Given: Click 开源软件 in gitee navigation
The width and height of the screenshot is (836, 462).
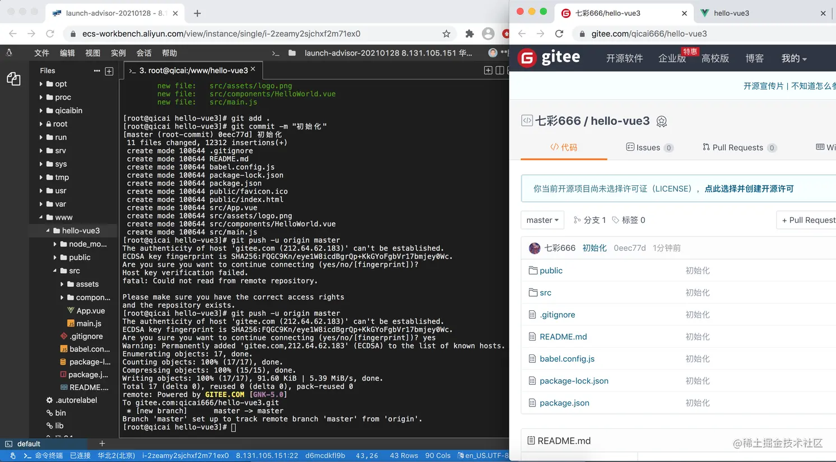Looking at the screenshot, I should click(x=624, y=58).
